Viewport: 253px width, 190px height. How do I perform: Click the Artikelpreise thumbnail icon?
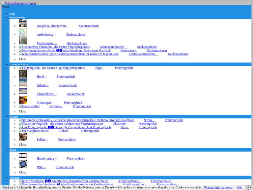pos(23,32)
